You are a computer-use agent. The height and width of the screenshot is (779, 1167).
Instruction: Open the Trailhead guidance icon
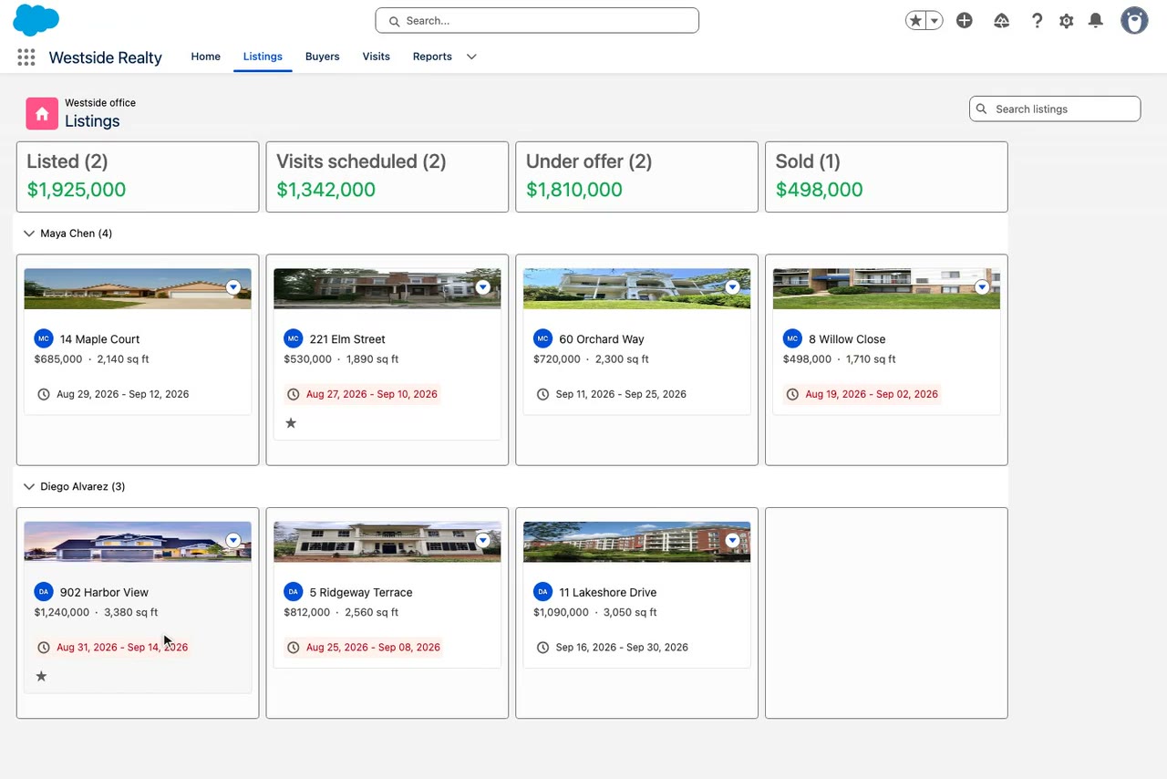point(1002,20)
